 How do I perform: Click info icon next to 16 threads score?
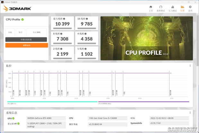(87, 19)
